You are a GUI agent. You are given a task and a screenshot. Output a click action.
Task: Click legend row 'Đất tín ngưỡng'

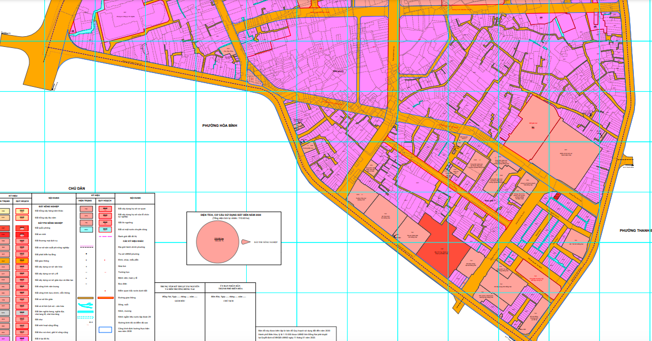pyautogui.click(x=125, y=222)
